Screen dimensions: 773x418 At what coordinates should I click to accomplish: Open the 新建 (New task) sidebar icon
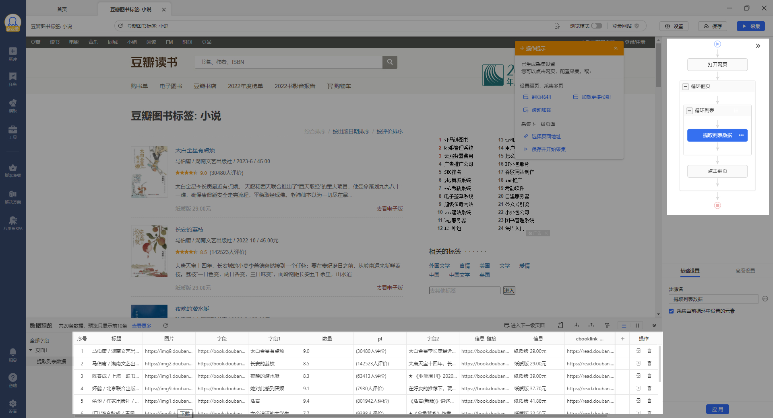pyautogui.click(x=13, y=53)
